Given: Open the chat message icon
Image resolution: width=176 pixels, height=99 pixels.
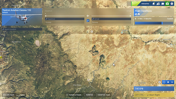Looking at the screenshot, I should (x=163, y=4).
